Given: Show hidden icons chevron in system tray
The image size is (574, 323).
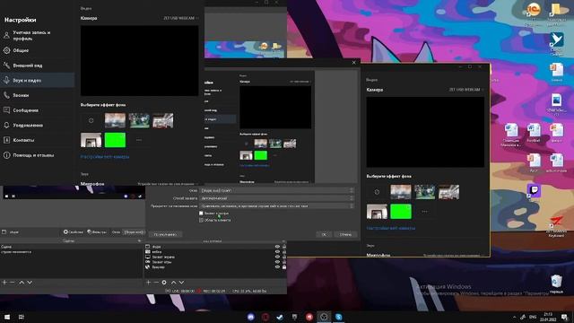Looking at the screenshot, I should pyautogui.click(x=514, y=317).
